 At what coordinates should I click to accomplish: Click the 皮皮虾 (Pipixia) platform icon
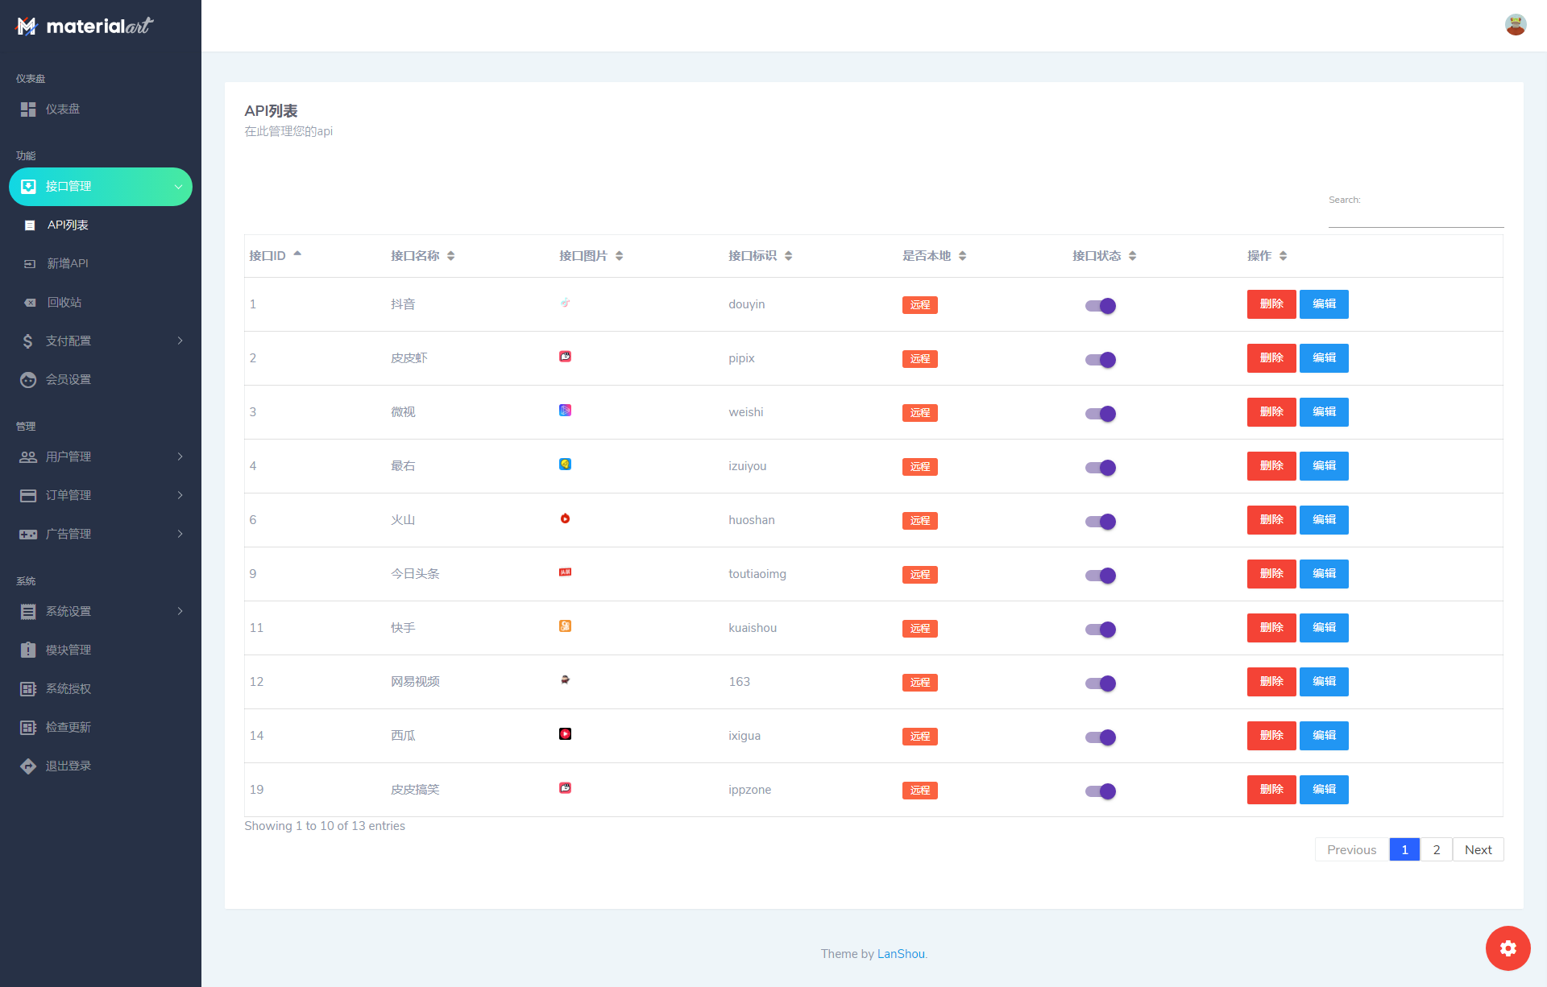tap(565, 356)
